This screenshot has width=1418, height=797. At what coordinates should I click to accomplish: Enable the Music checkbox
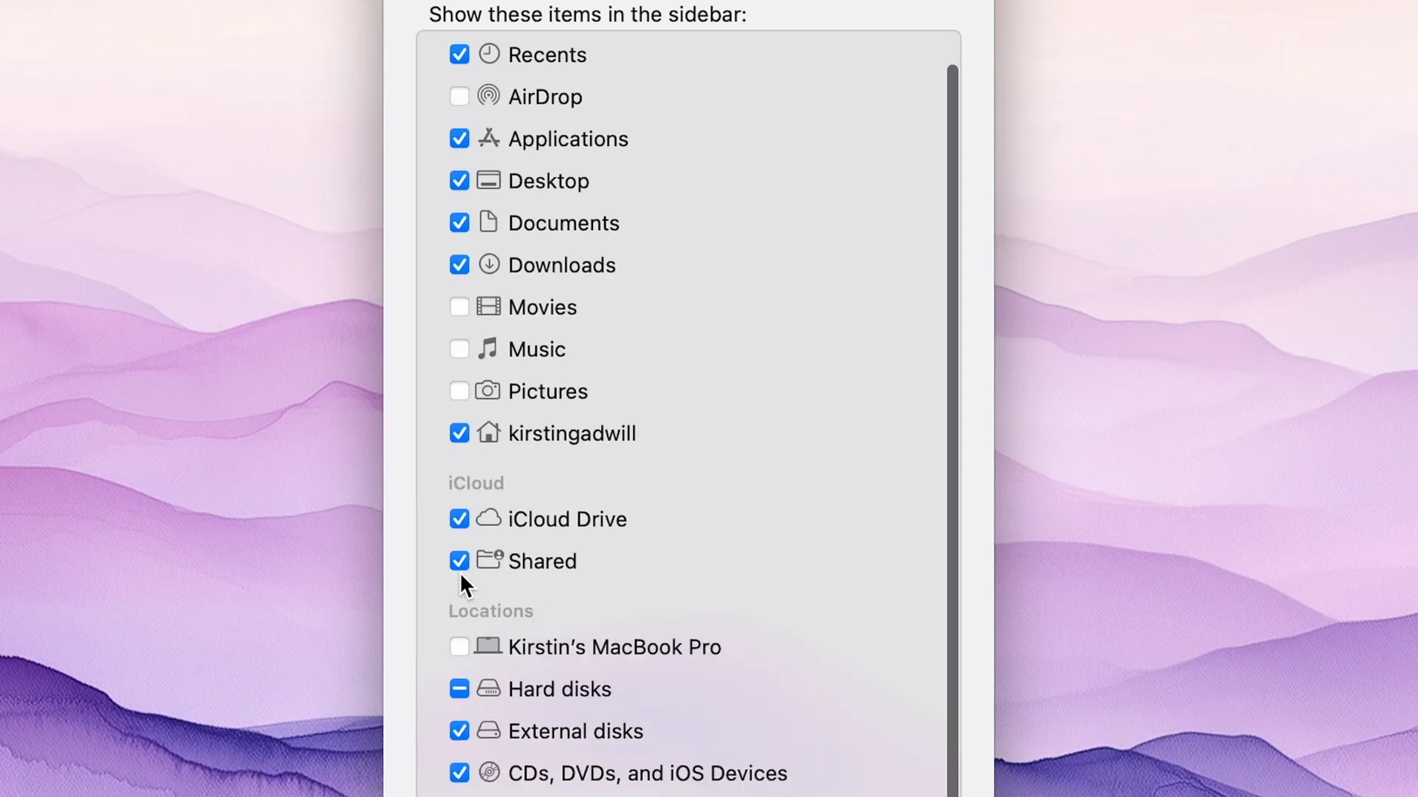459,349
